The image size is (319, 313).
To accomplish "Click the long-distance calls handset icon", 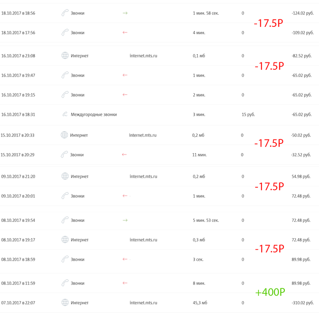I will [65, 114].
